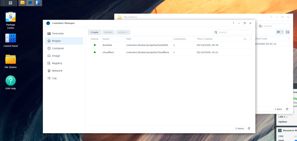Click duckdns green status indicator
The image size is (297, 141).
[x=95, y=45]
